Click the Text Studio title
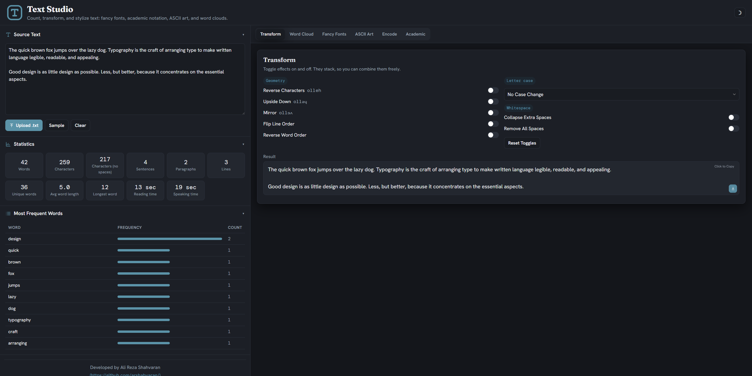 [x=50, y=9]
